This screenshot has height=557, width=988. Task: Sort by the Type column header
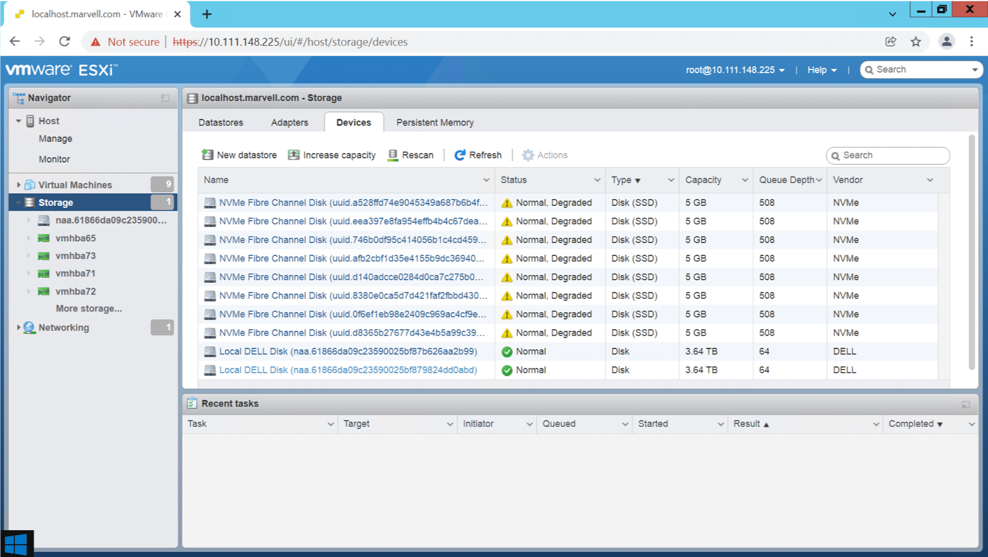(x=626, y=180)
